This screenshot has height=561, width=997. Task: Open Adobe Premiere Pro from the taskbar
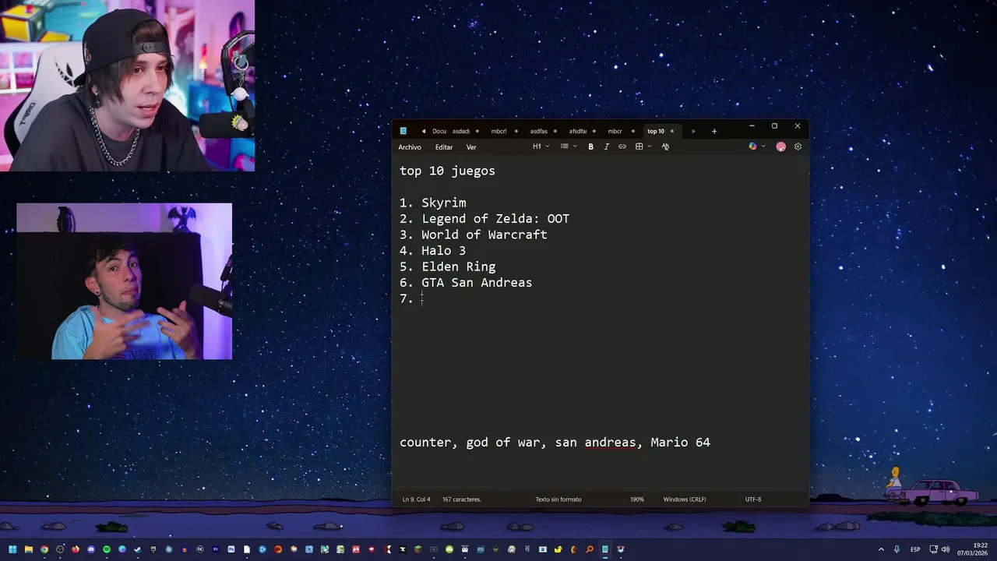216,549
